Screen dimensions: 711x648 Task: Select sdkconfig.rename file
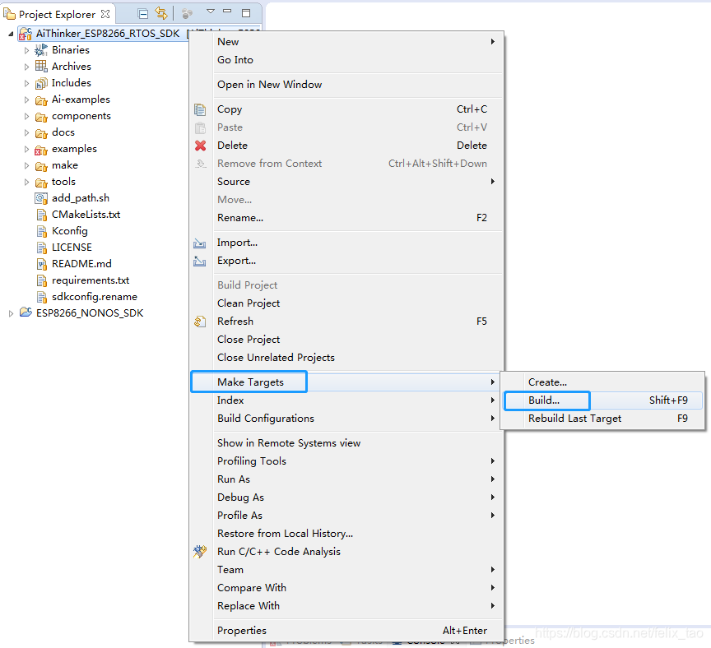pyautogui.click(x=95, y=297)
